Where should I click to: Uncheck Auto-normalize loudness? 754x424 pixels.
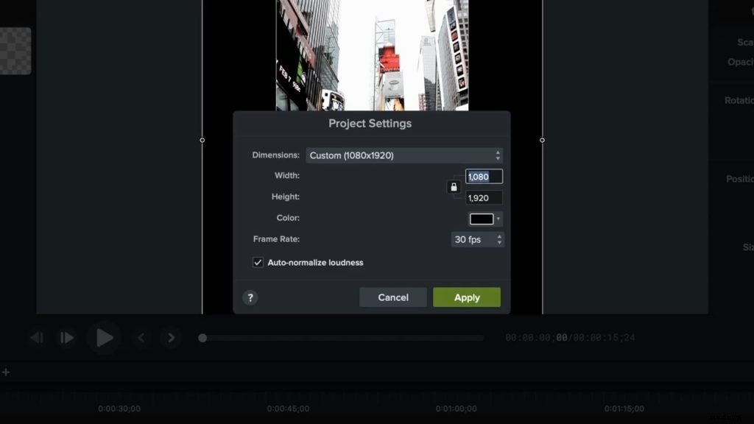(258, 262)
